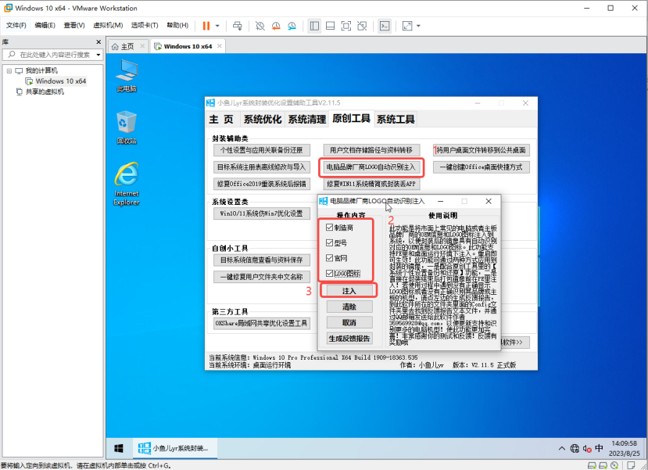Click 一键修复用户文件夹中文名称 button
Viewport: 648px width, 470px height.
point(262,277)
